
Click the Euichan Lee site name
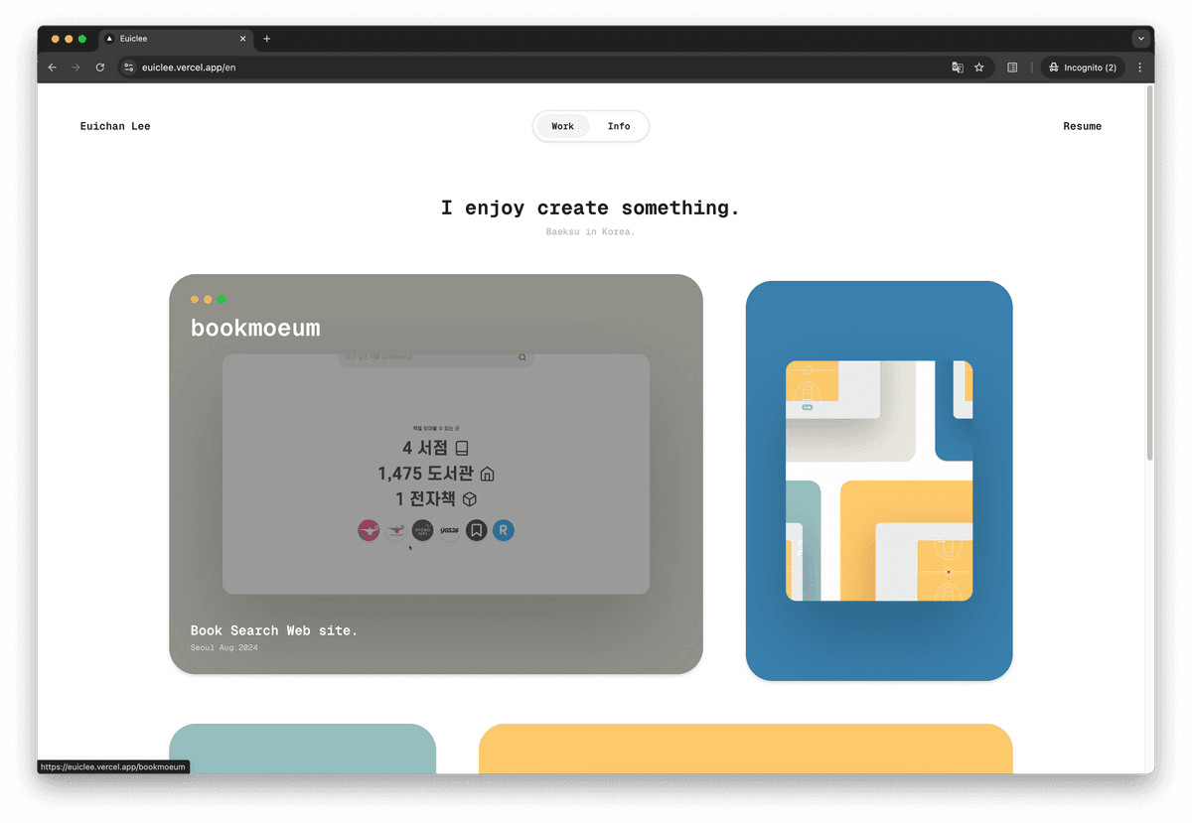pyautogui.click(x=115, y=126)
